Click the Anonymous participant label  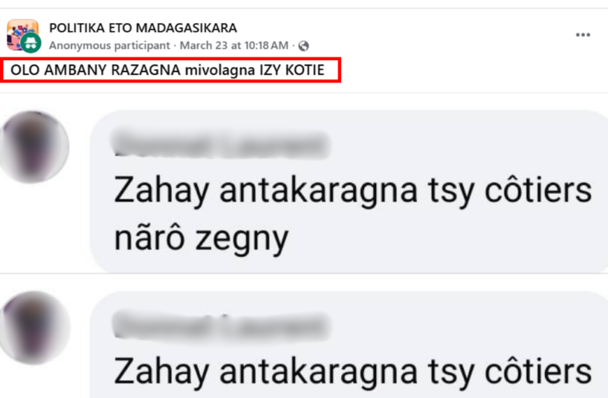[x=109, y=45]
